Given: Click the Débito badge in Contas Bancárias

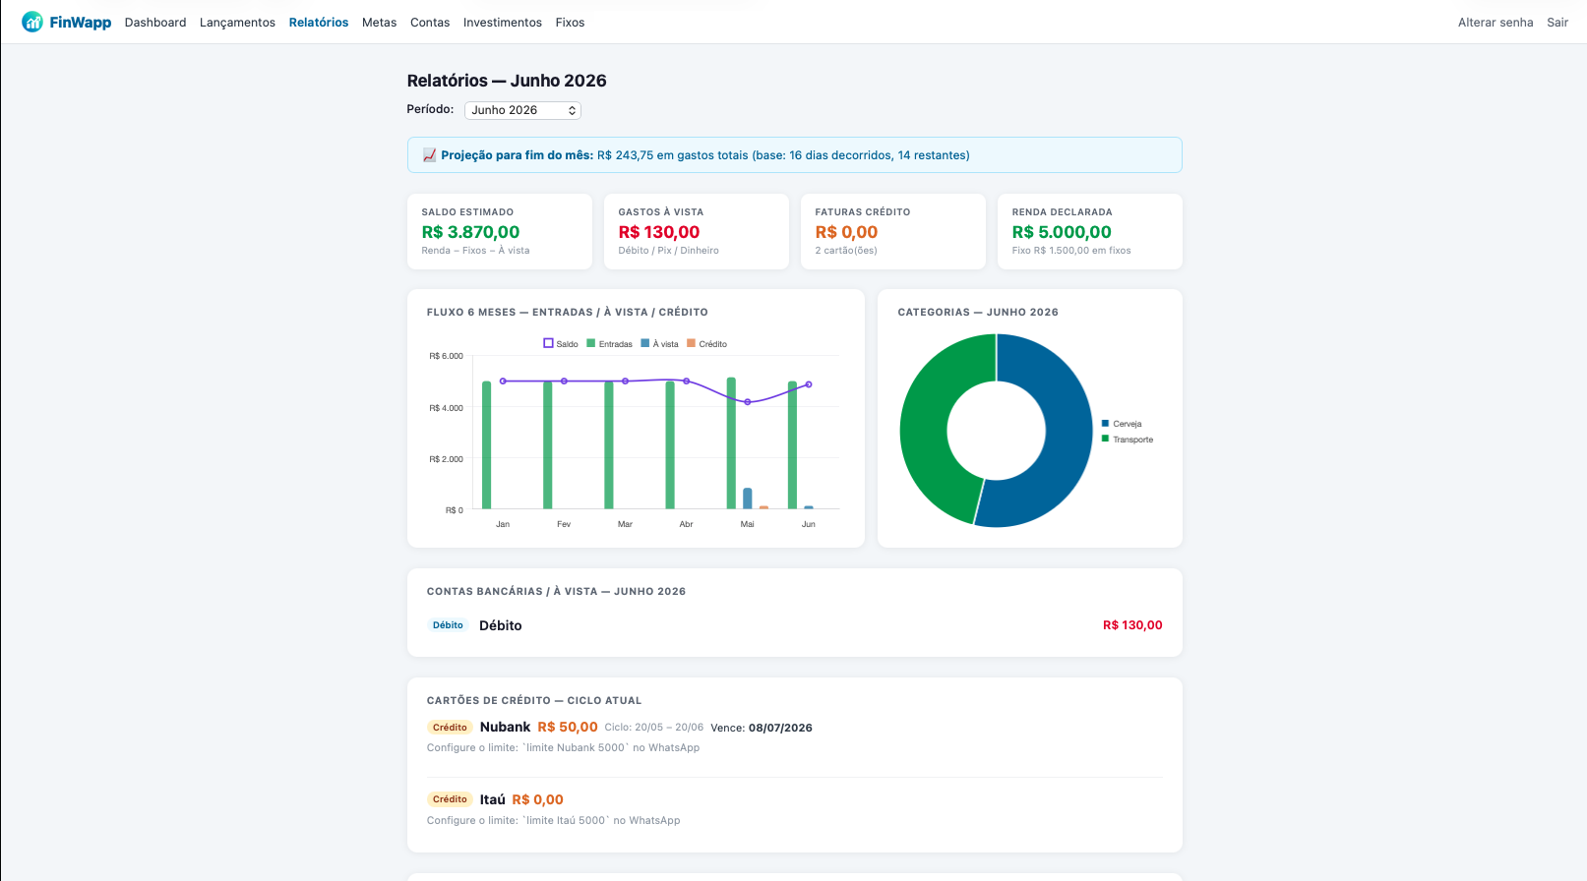Looking at the screenshot, I should [x=448, y=625].
